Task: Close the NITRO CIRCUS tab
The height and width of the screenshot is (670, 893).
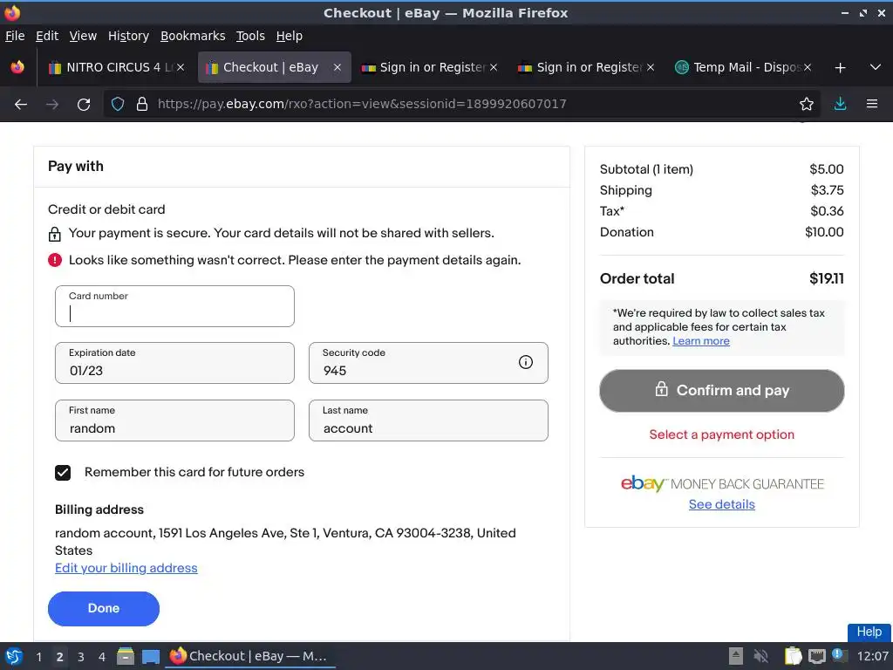Action: pyautogui.click(x=181, y=67)
